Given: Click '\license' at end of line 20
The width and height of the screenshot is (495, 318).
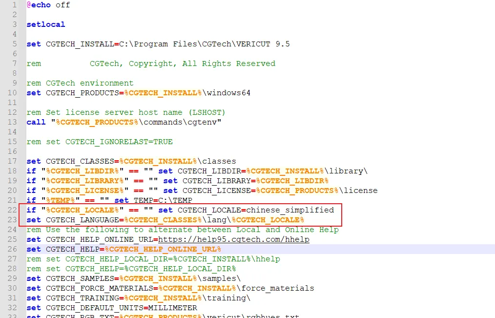Looking at the screenshot, I should (358, 191).
